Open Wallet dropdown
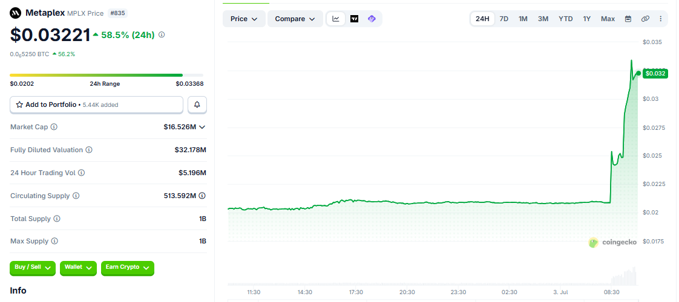The image size is (679, 302). coord(78,268)
